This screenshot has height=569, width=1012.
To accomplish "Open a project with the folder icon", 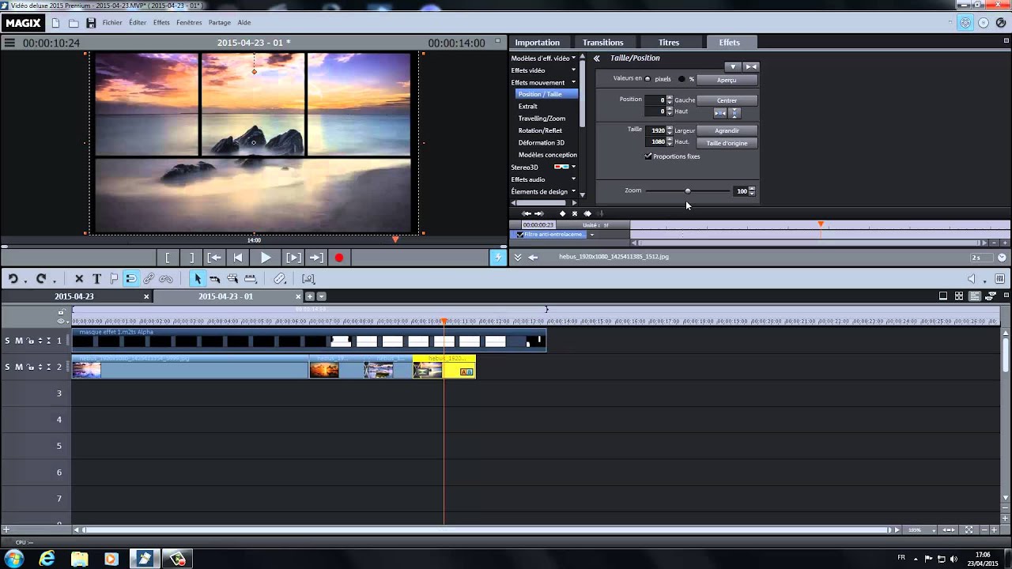I will (73, 23).
